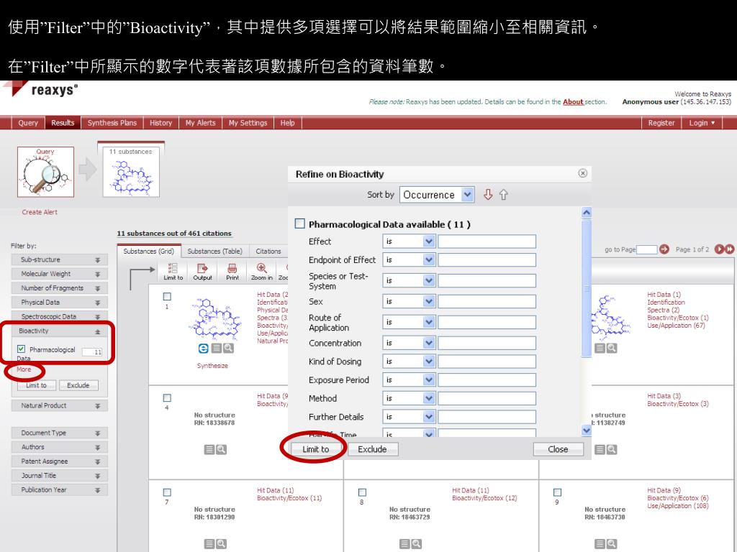The height and width of the screenshot is (552, 737).
Task: Open the Query thumbnail
Action: pyautogui.click(x=45, y=172)
